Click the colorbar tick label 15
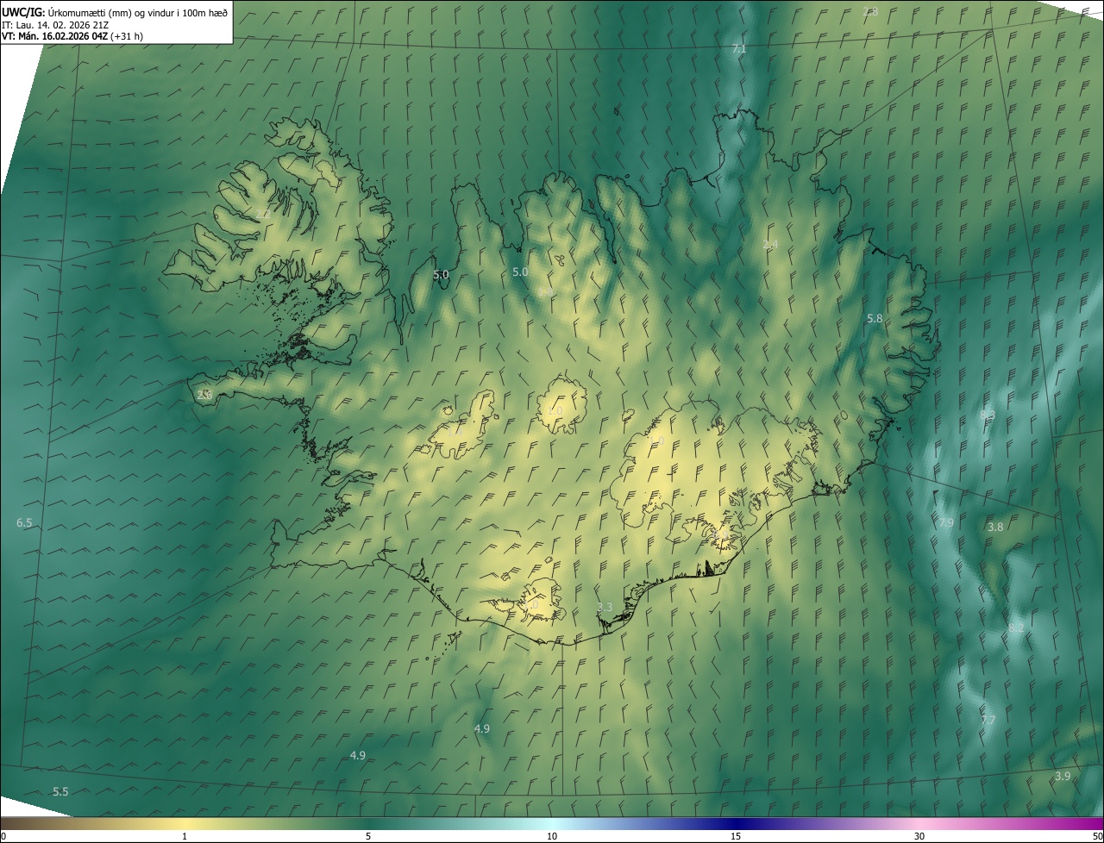The image size is (1104, 843). [x=736, y=836]
